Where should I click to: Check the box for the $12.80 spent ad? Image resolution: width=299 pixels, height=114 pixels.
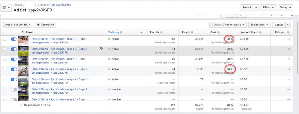(x=5, y=59)
